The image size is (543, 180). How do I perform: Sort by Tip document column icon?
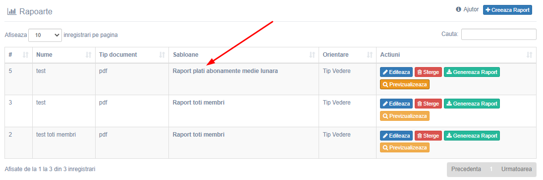[x=162, y=55]
